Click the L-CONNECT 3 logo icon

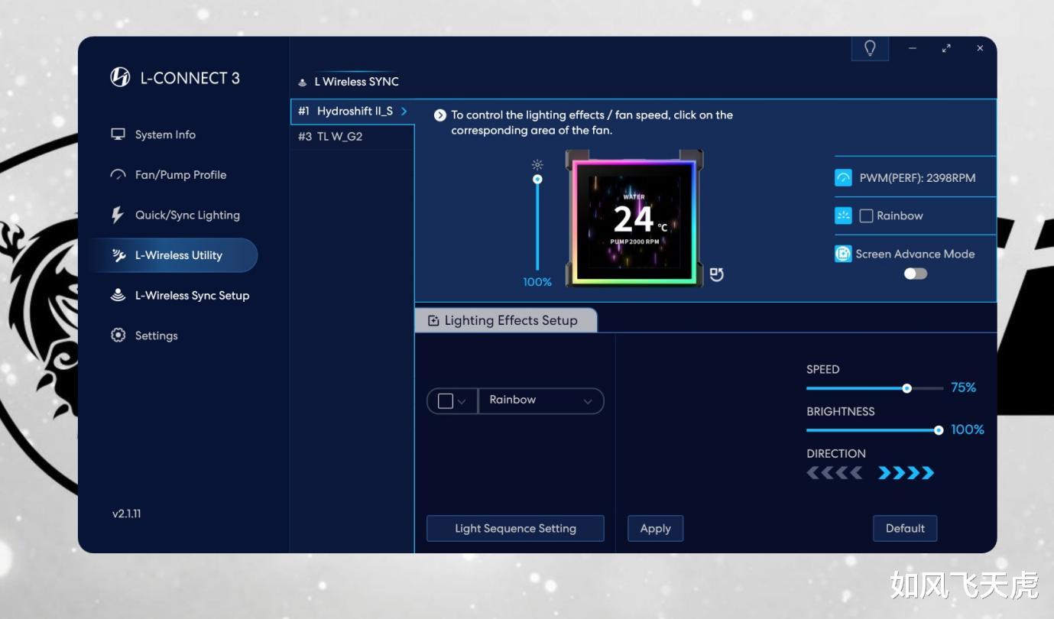120,77
